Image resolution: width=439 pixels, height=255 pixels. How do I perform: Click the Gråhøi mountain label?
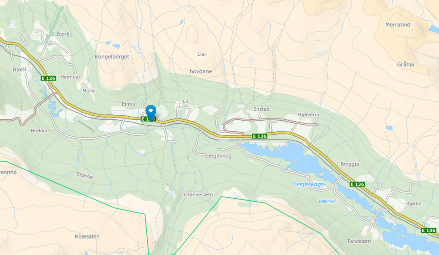406,64
